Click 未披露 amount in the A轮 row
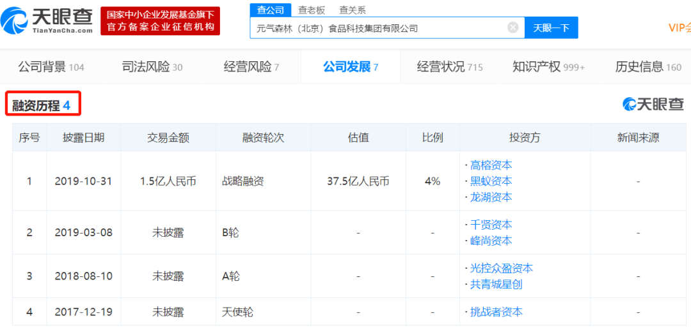 (168, 276)
